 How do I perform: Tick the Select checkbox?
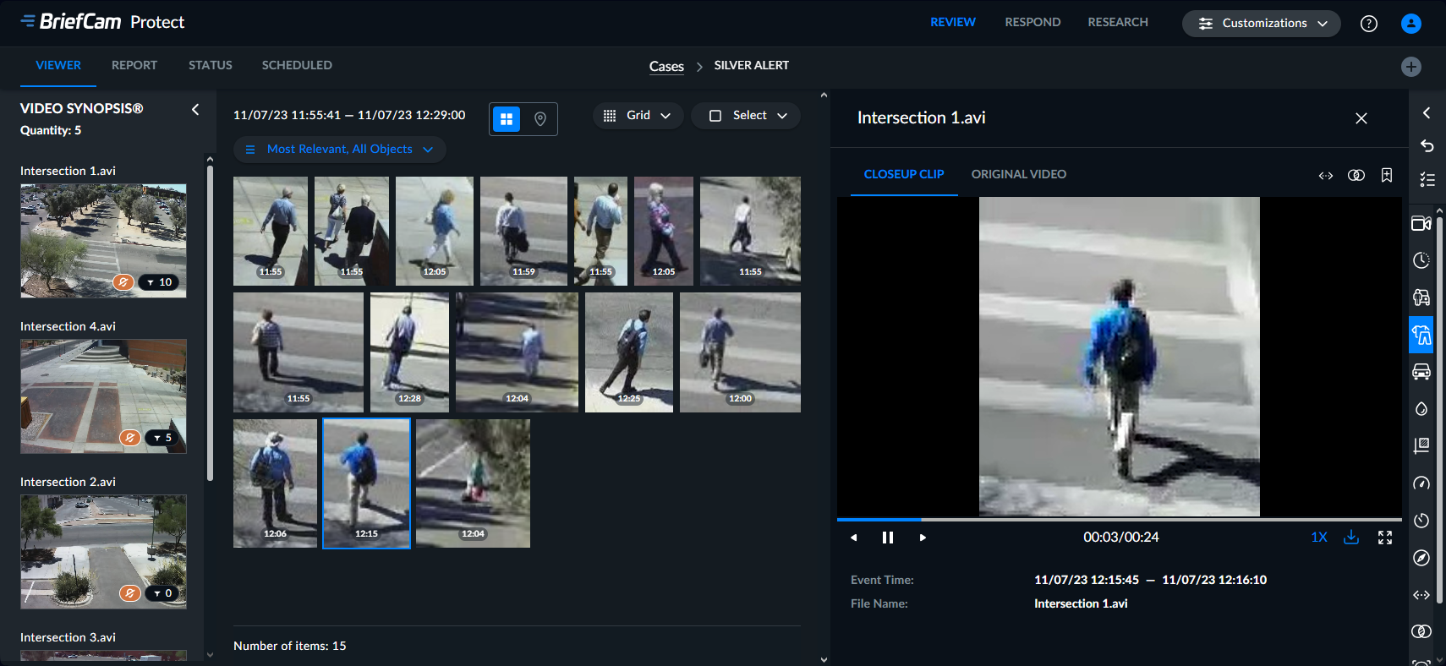tap(715, 116)
